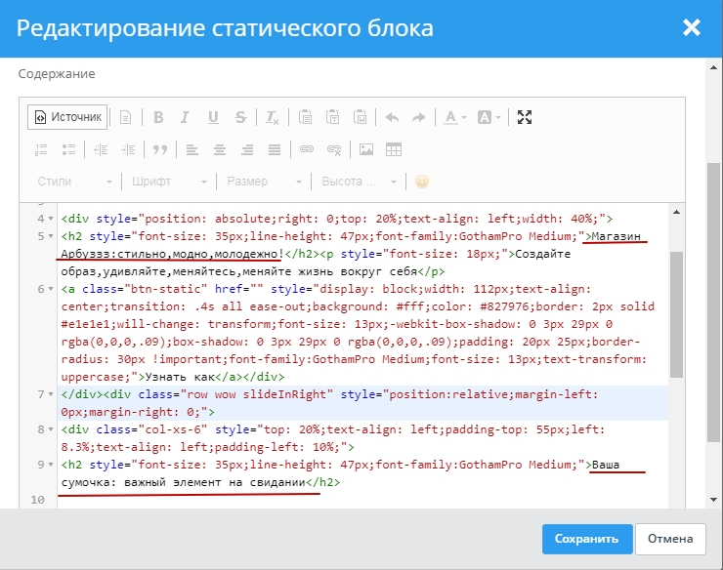This screenshot has height=570, width=723.
Task: Open the Шрифт font dropdown
Action: pyautogui.click(x=169, y=182)
